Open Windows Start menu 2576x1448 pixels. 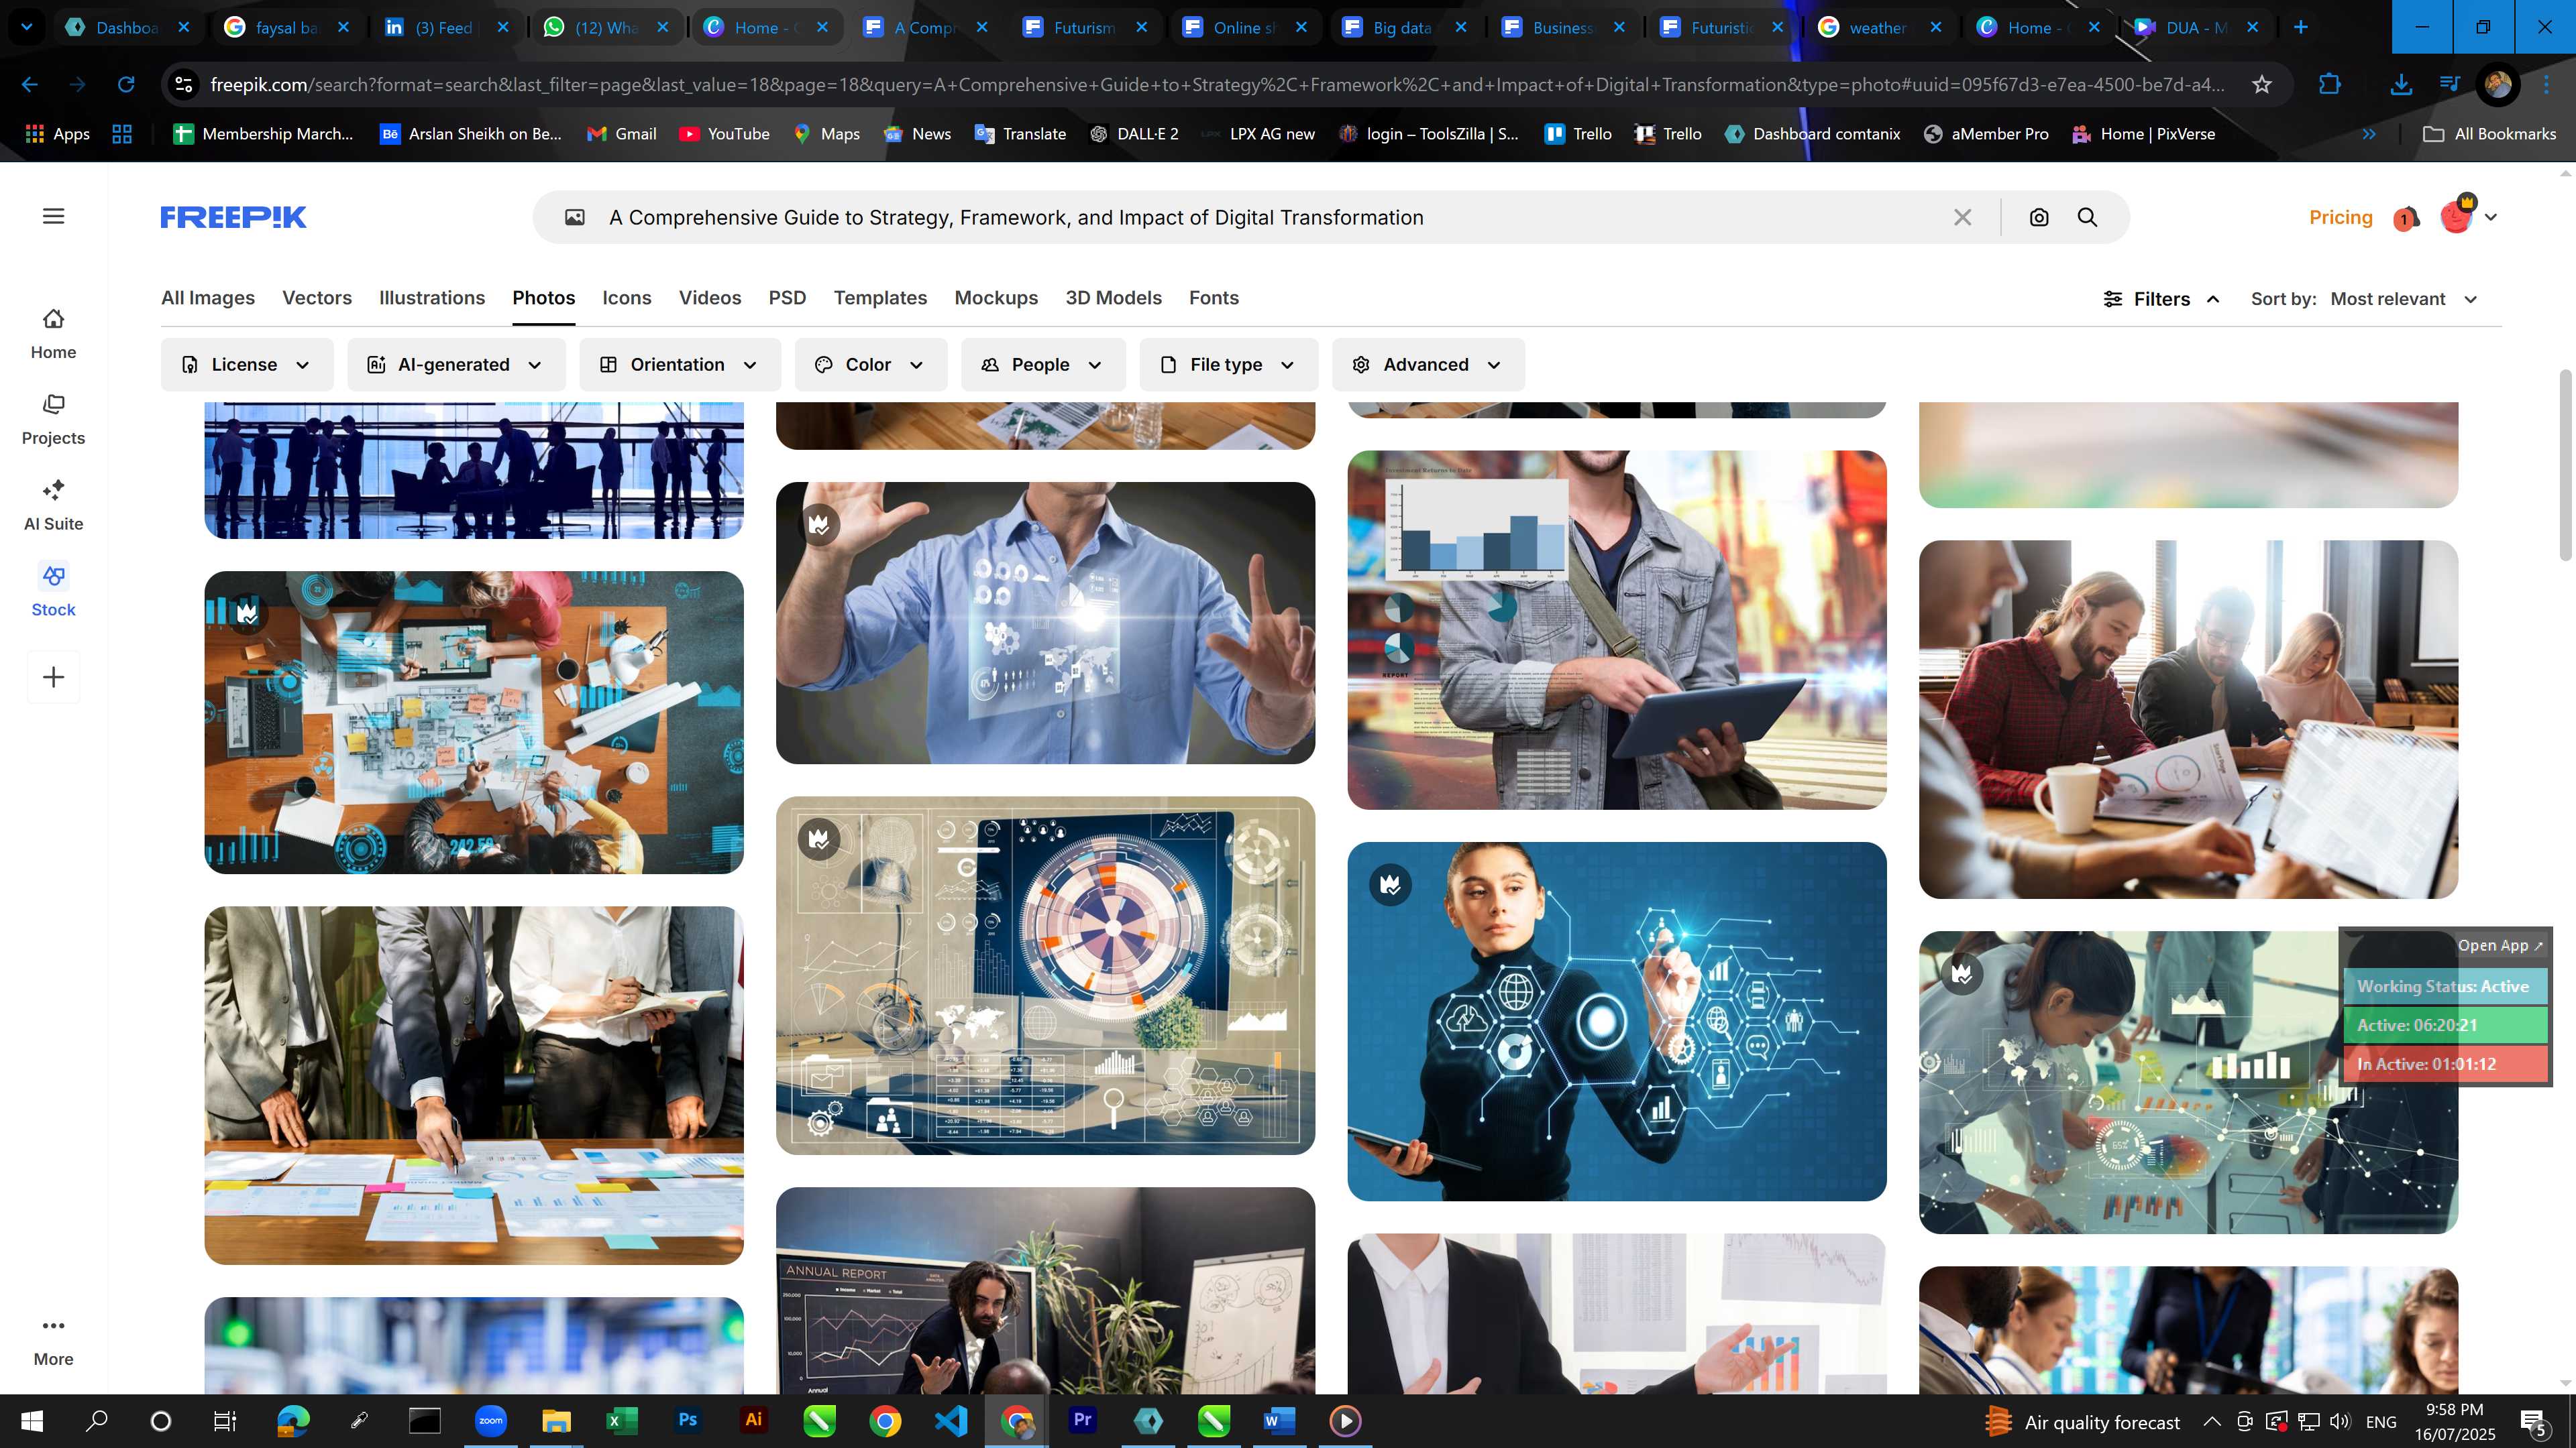[x=32, y=1420]
